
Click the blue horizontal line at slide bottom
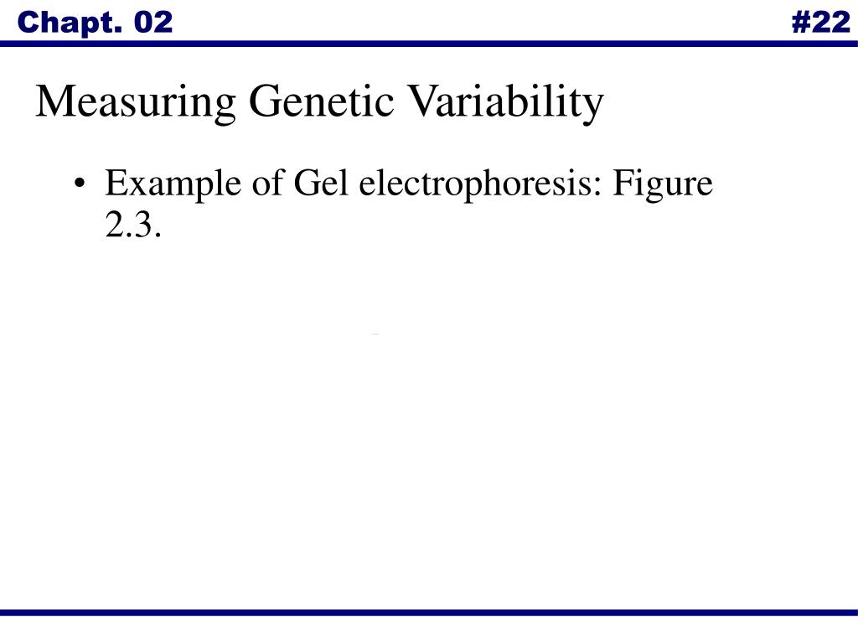[x=429, y=612]
